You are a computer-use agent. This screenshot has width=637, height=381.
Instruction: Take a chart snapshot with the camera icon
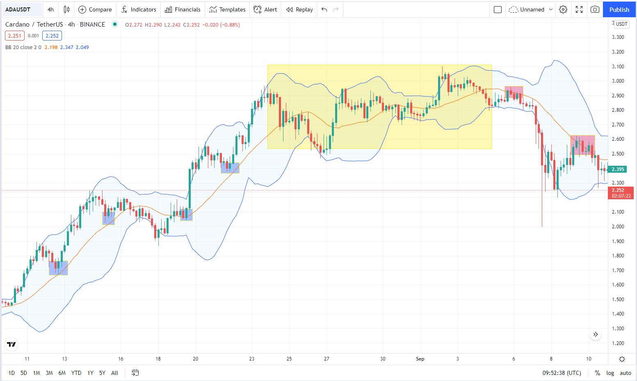(595, 9)
